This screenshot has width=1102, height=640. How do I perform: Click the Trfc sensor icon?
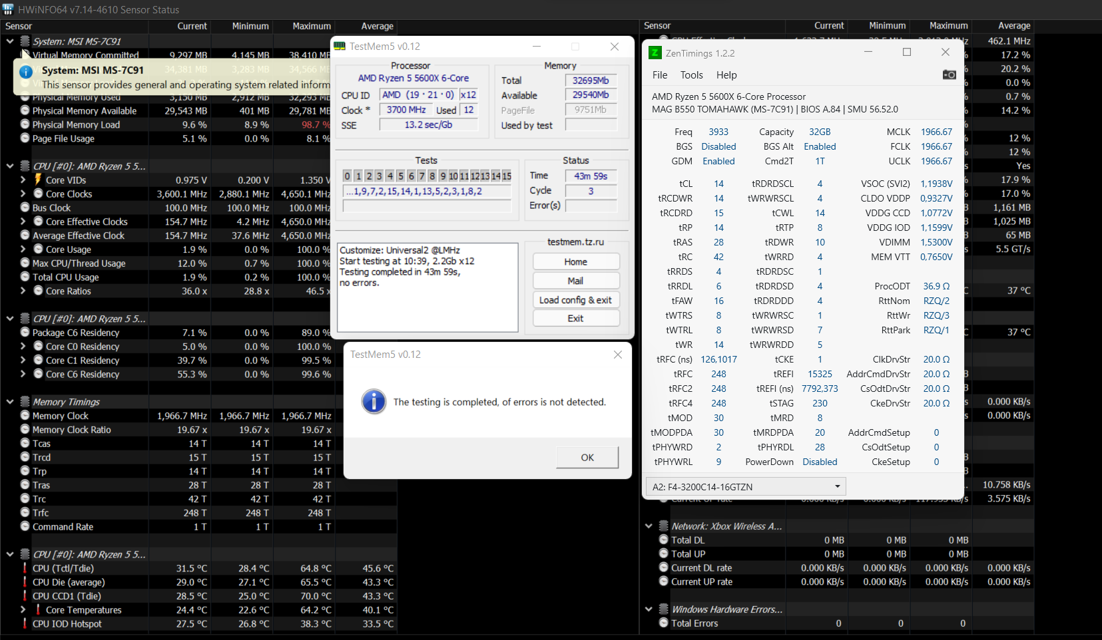coord(25,512)
